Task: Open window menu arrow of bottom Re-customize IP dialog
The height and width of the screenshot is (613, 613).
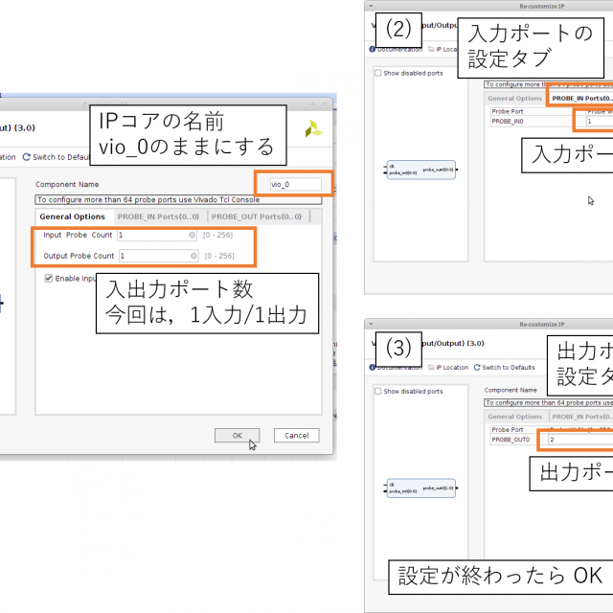Action: click(371, 326)
